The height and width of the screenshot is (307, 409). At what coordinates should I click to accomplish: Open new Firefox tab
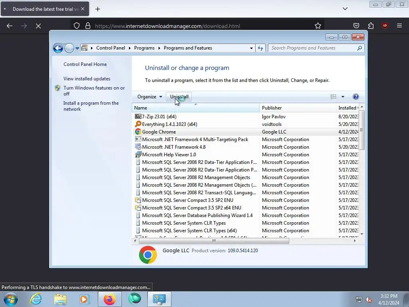point(97,9)
